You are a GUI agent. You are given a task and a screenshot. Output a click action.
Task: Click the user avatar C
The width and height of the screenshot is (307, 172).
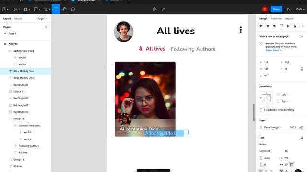pyautogui.click(x=265, y=9)
